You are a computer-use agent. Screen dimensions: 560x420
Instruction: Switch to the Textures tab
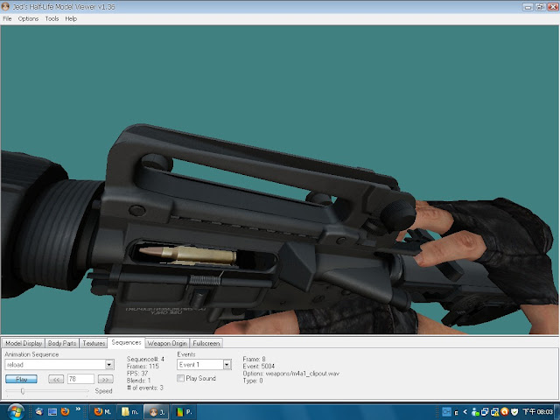94,343
